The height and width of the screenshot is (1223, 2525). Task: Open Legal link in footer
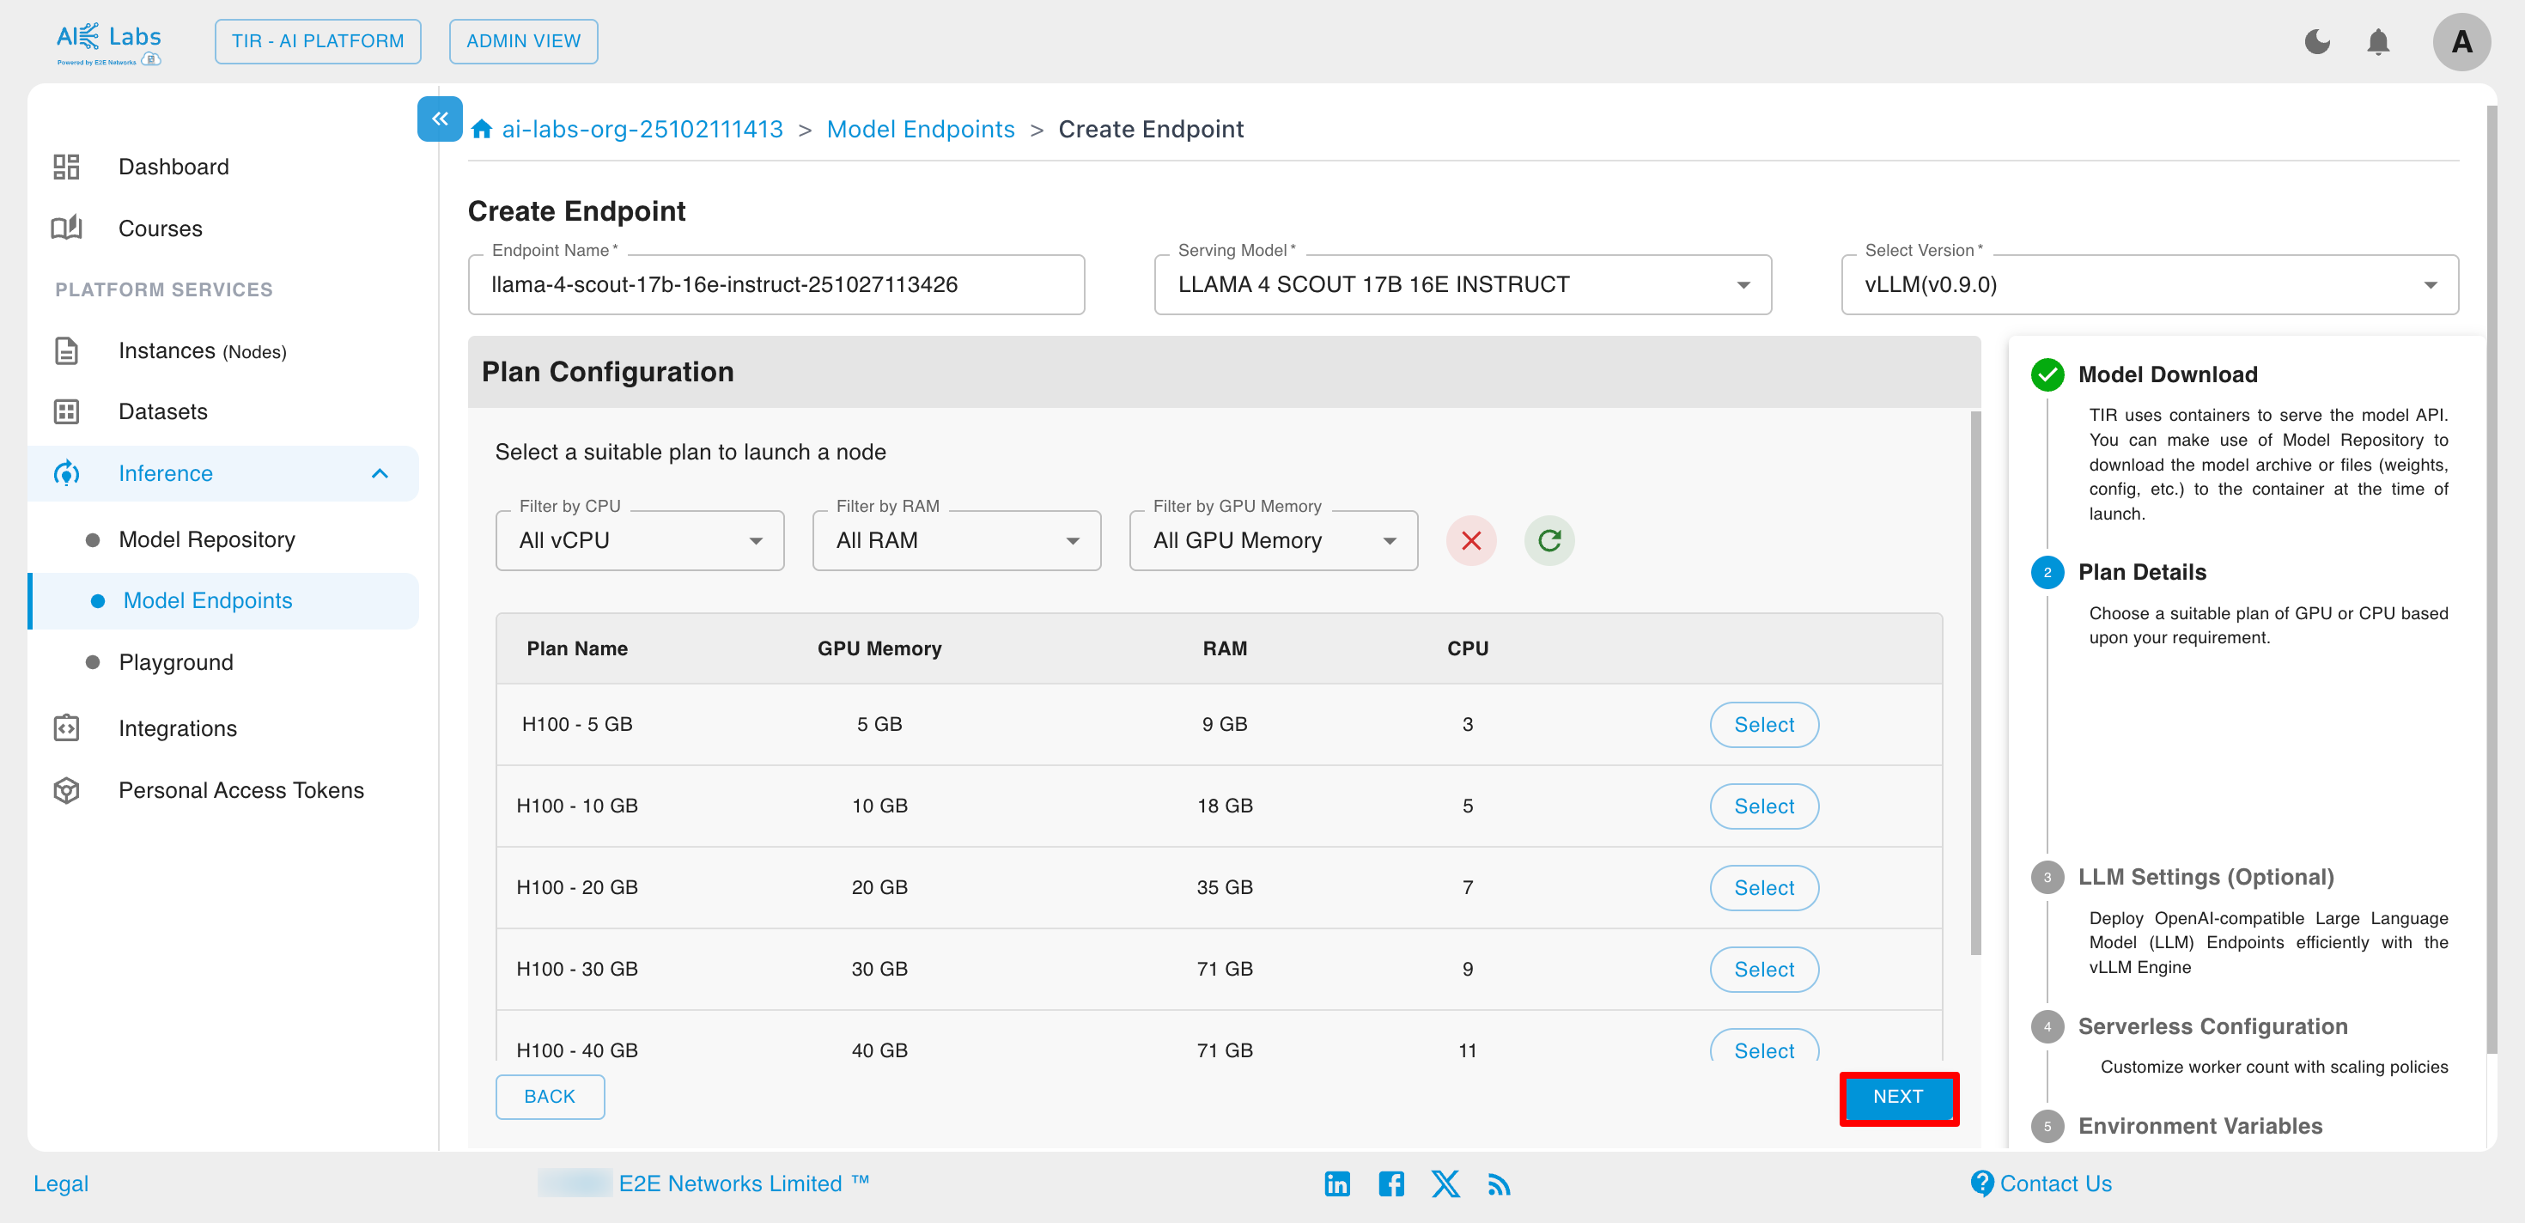pyautogui.click(x=61, y=1183)
